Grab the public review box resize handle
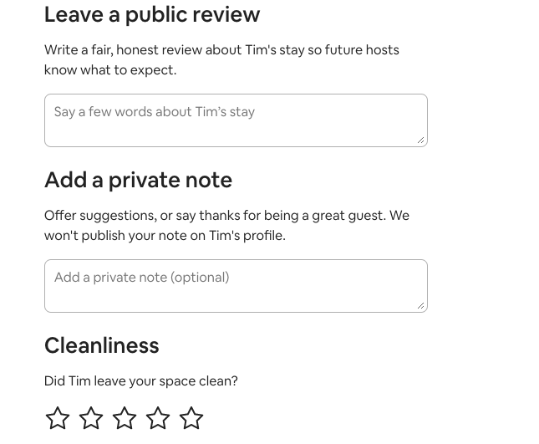This screenshot has width=539, height=444. pyautogui.click(x=420, y=140)
